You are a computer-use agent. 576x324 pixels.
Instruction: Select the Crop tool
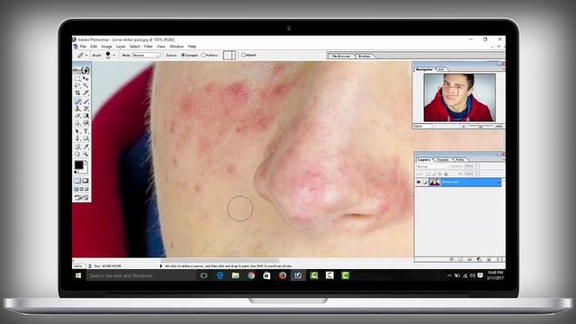tap(77, 93)
